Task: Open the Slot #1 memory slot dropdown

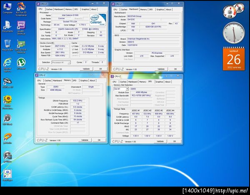Action: coord(121,89)
